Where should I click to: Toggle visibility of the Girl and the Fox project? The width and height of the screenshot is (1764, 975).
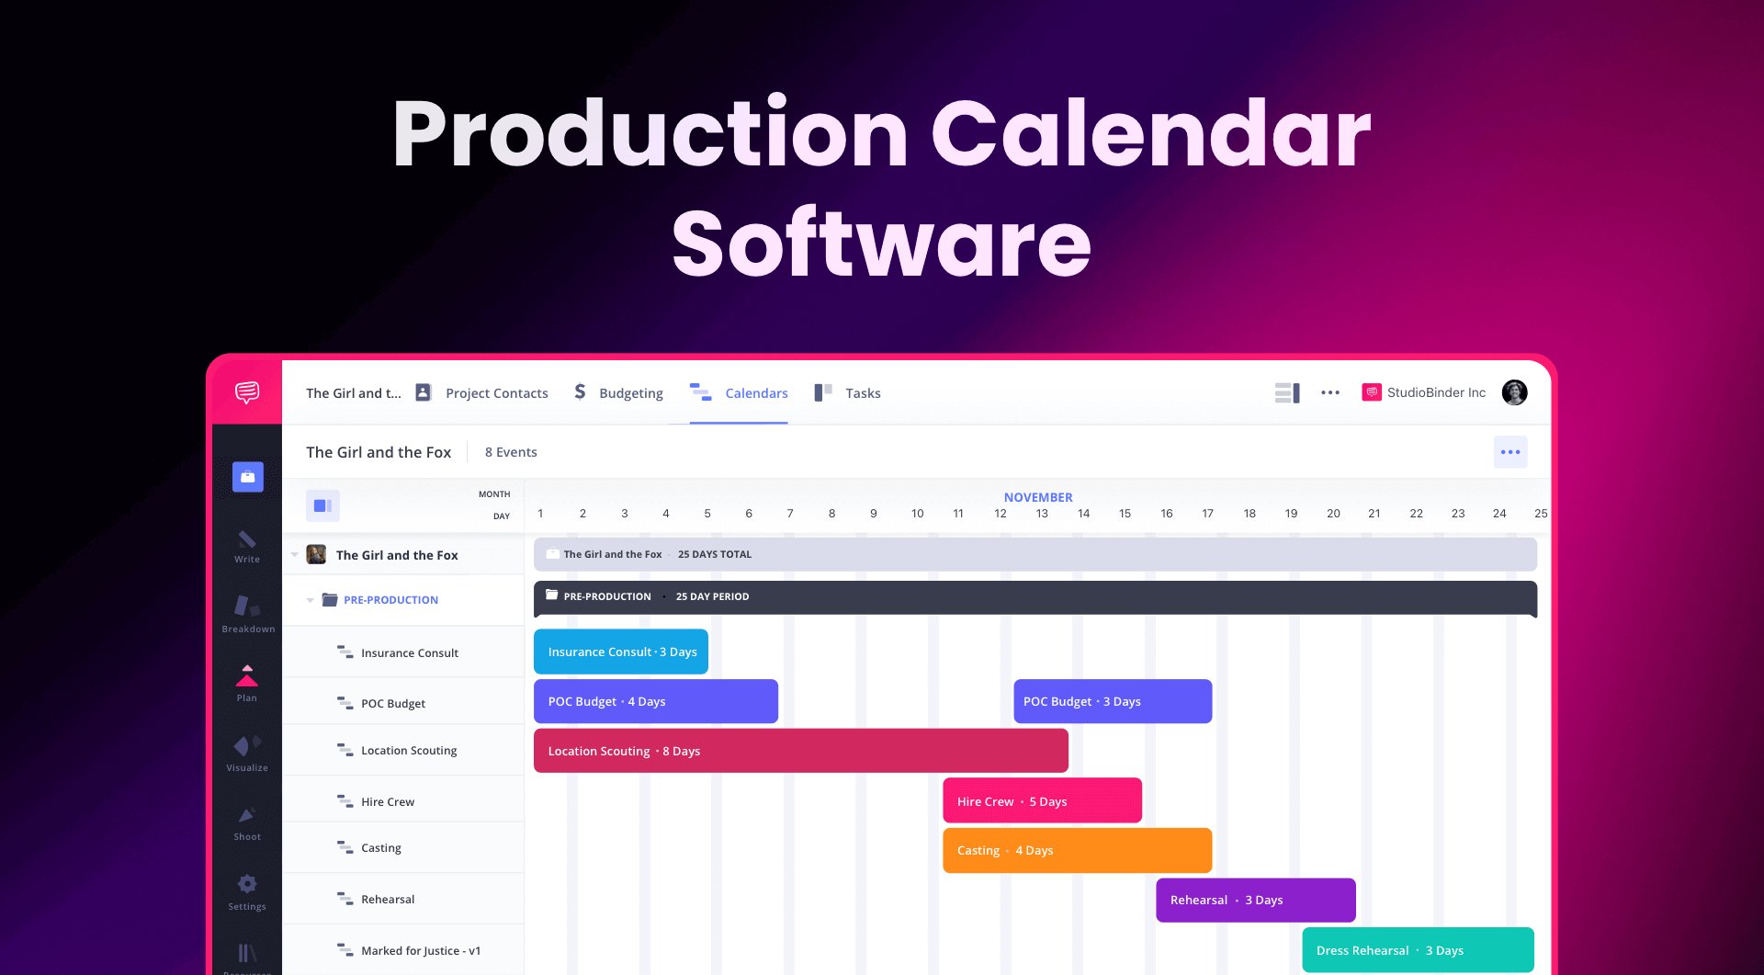pyautogui.click(x=315, y=554)
